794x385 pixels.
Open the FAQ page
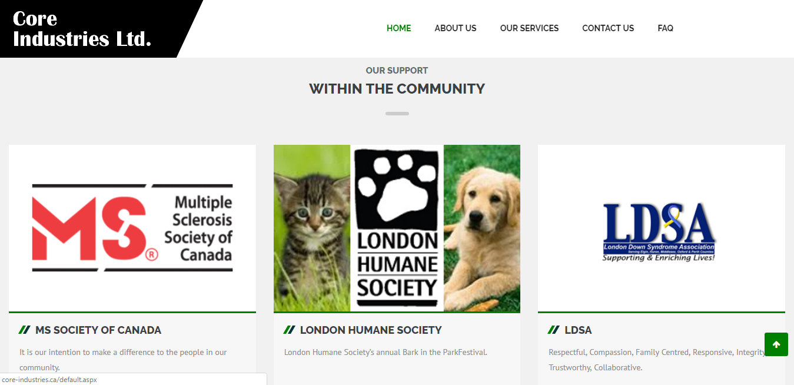(665, 28)
